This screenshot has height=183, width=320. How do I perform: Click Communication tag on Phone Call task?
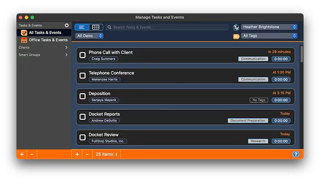[253, 59]
